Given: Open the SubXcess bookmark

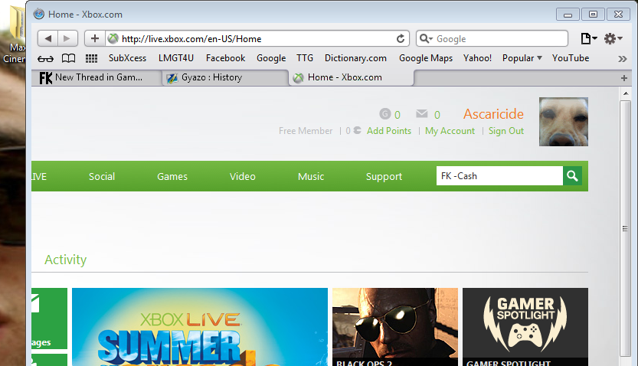Looking at the screenshot, I should [127, 58].
